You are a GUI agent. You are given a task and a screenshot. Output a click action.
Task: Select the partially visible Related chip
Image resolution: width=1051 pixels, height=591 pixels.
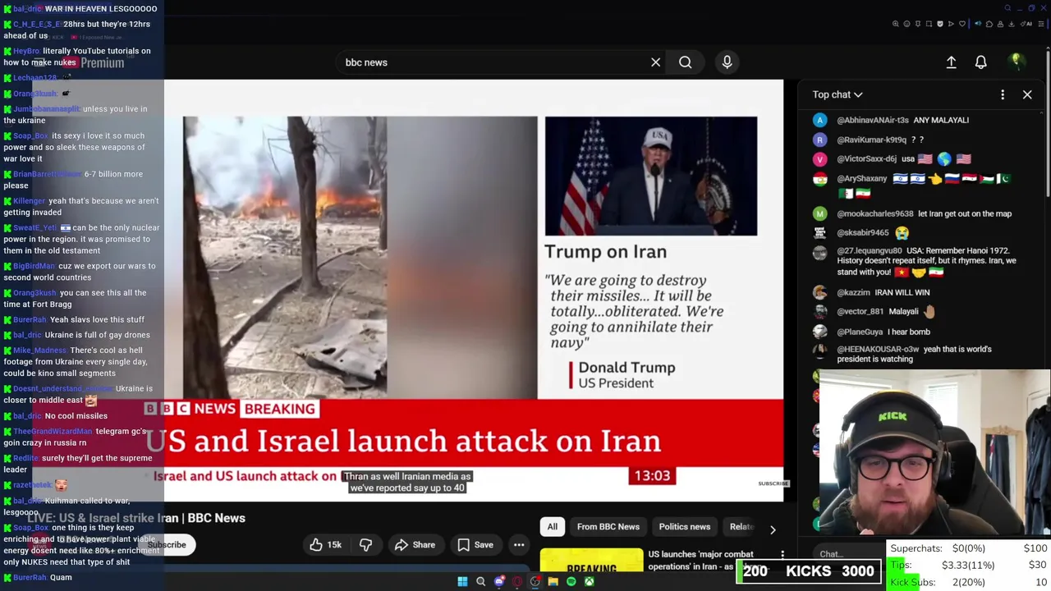pos(740,527)
